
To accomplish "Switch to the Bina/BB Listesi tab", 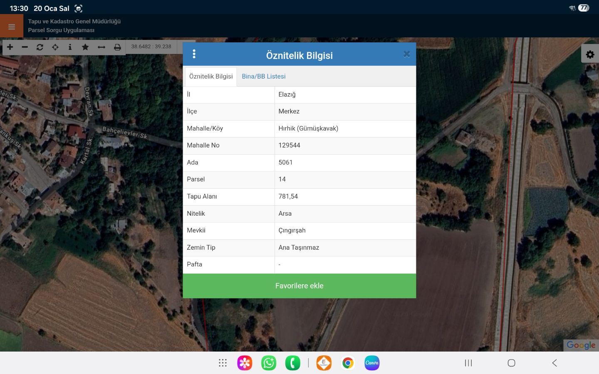I will click(x=263, y=76).
